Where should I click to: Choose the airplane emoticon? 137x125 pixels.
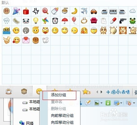click(84, 11)
